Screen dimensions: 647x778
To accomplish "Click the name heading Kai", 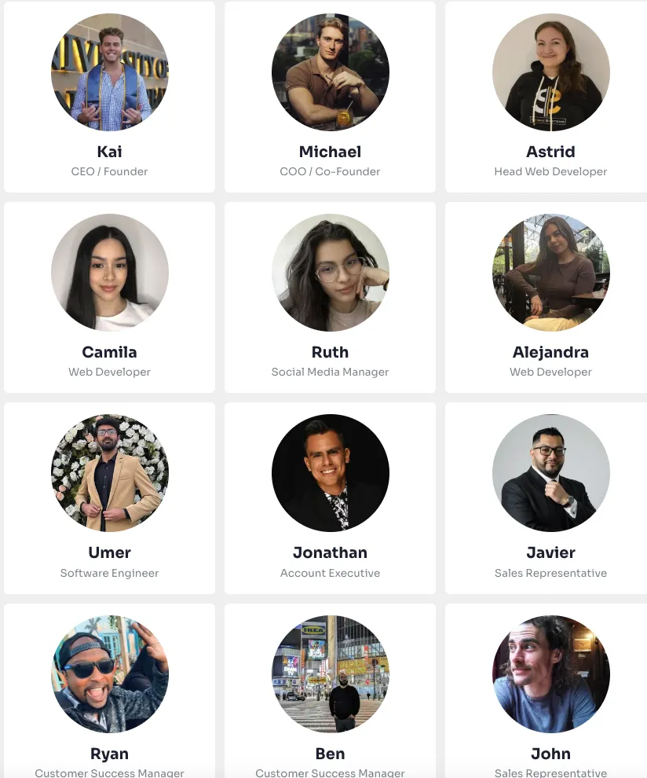I will tap(110, 152).
